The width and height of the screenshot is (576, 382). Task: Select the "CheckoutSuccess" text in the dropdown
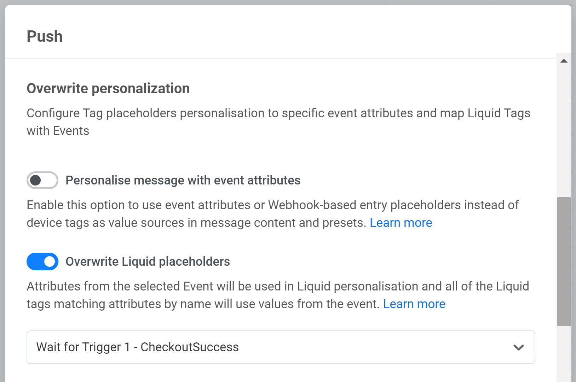tap(190, 347)
